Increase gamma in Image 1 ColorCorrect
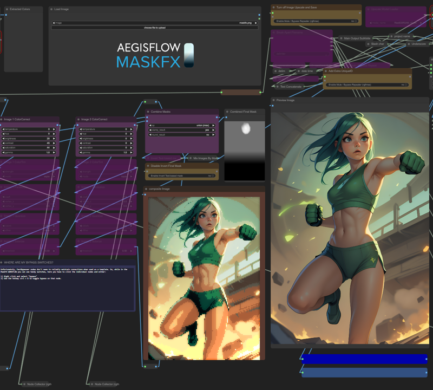 [54, 153]
